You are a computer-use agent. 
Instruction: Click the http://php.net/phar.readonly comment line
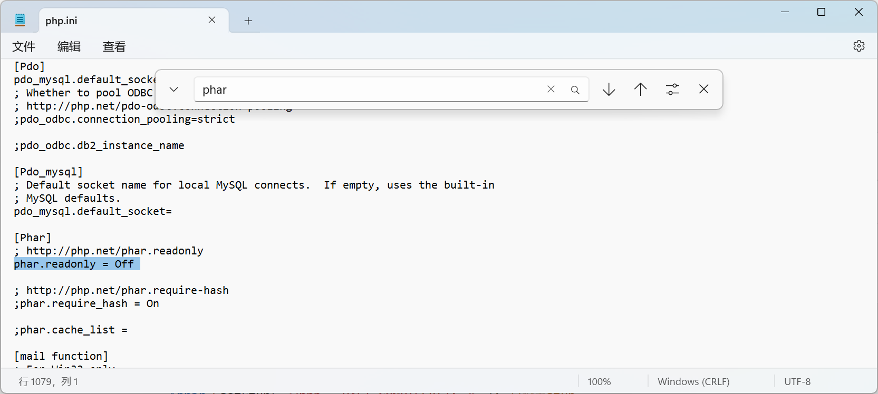click(x=109, y=251)
